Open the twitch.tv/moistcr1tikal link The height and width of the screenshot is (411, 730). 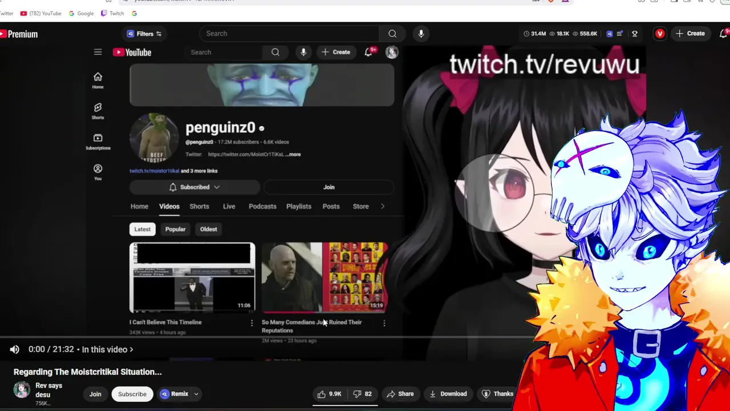154,171
